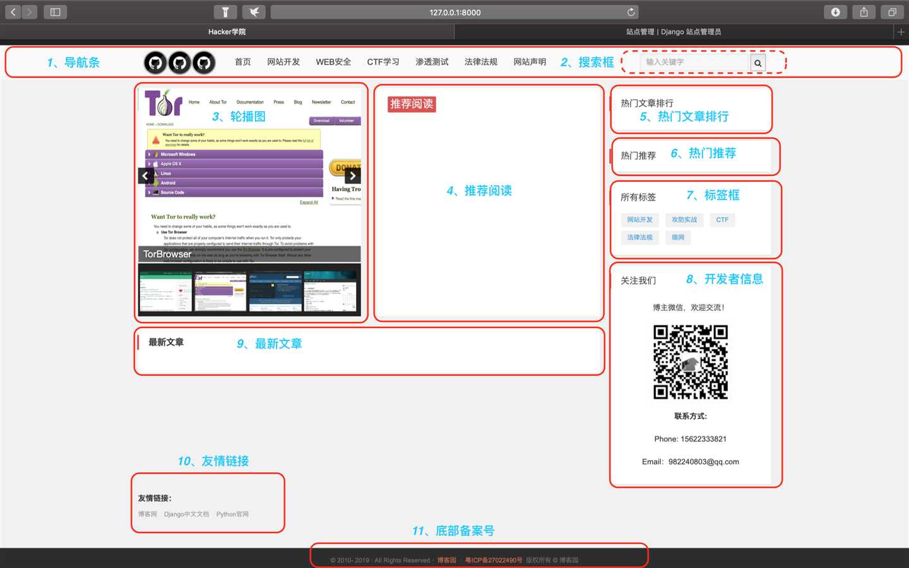Open the 网站开发 nav item
This screenshot has width=909, height=568.
tap(283, 62)
